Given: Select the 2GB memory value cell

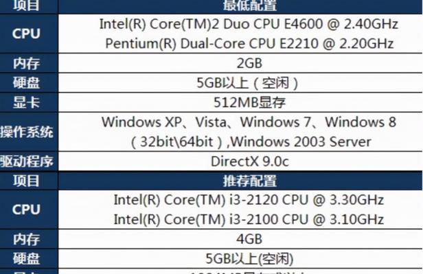Looking at the screenshot, I should tap(240, 63).
